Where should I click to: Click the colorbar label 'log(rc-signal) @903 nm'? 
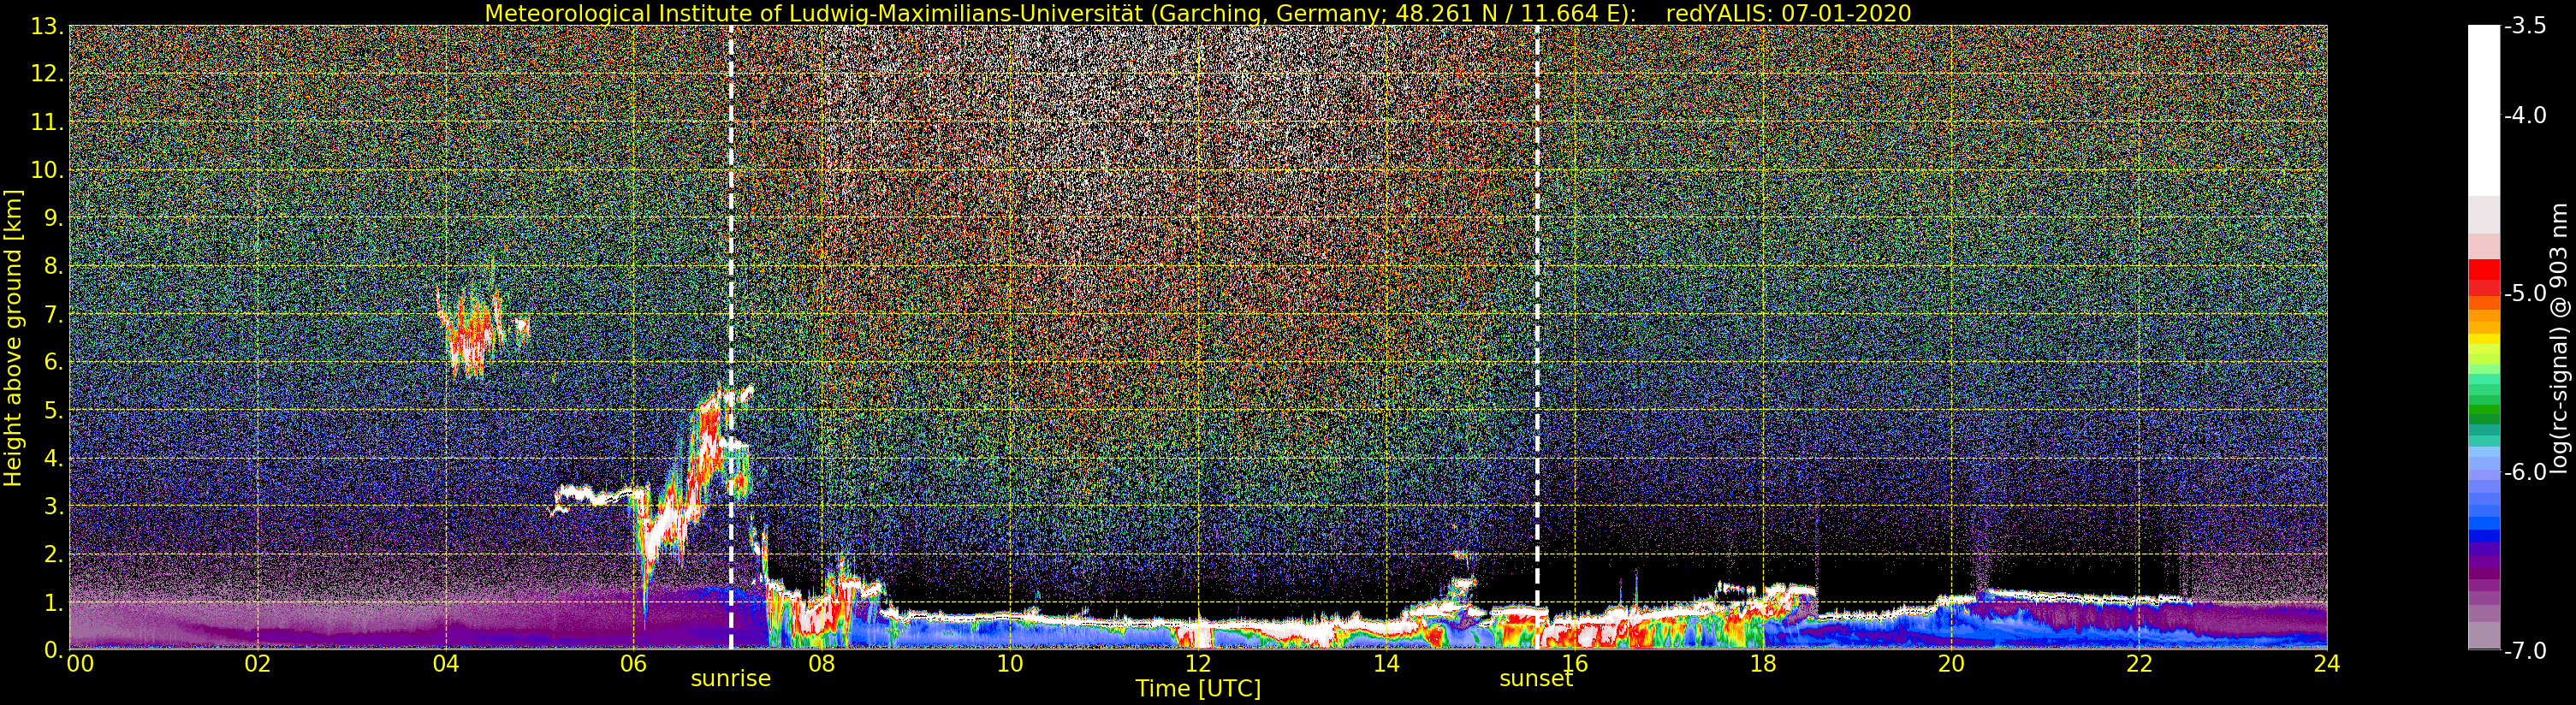pos(2559,338)
